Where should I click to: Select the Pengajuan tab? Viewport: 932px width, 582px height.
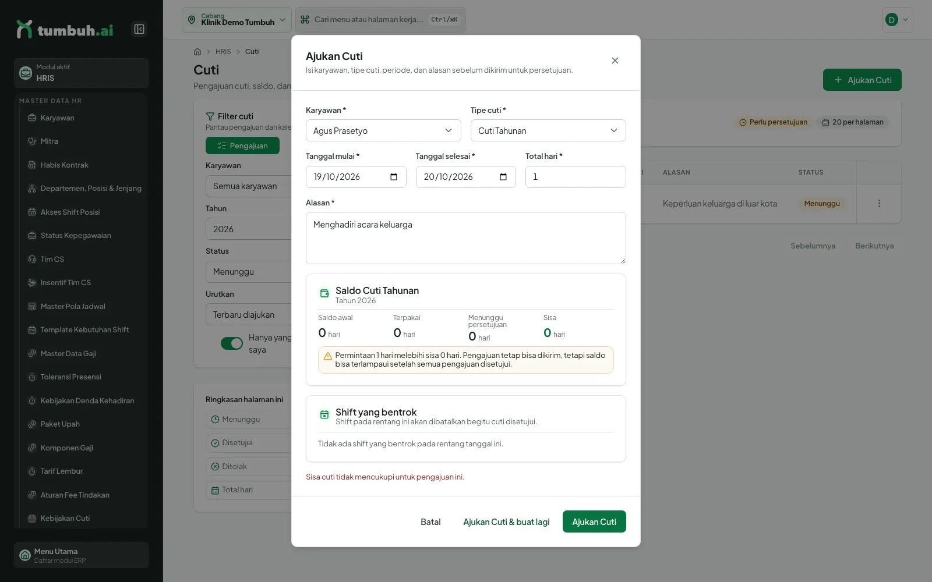[242, 145]
